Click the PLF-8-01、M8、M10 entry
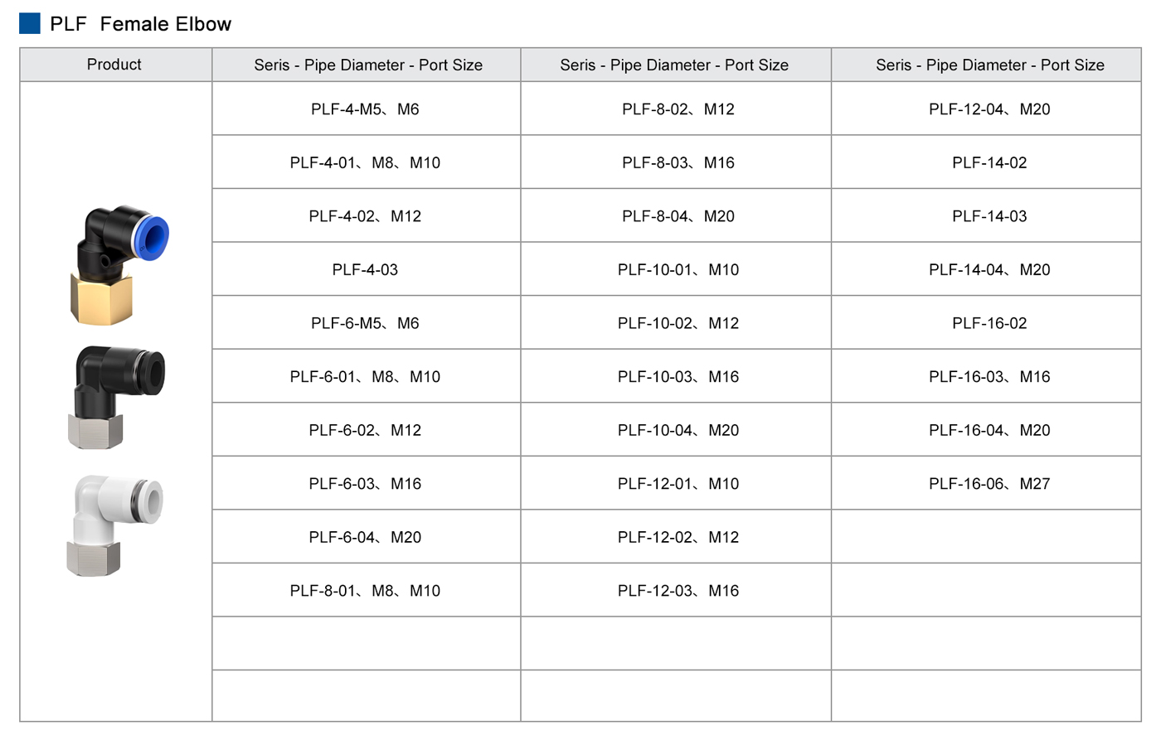 pyautogui.click(x=366, y=590)
